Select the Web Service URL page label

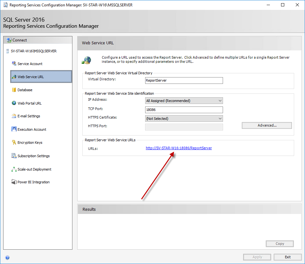(31, 77)
